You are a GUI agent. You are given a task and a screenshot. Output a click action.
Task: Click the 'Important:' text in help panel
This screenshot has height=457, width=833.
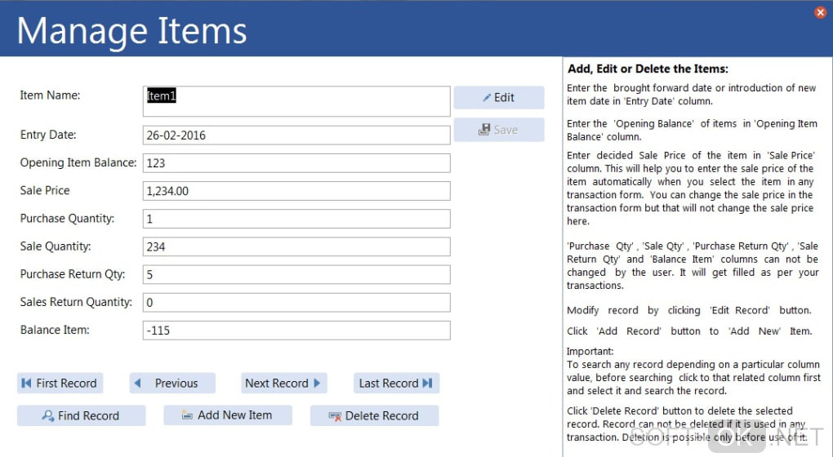pos(590,352)
